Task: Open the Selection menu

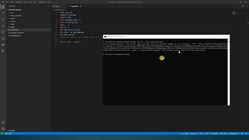Action: point(18,2)
